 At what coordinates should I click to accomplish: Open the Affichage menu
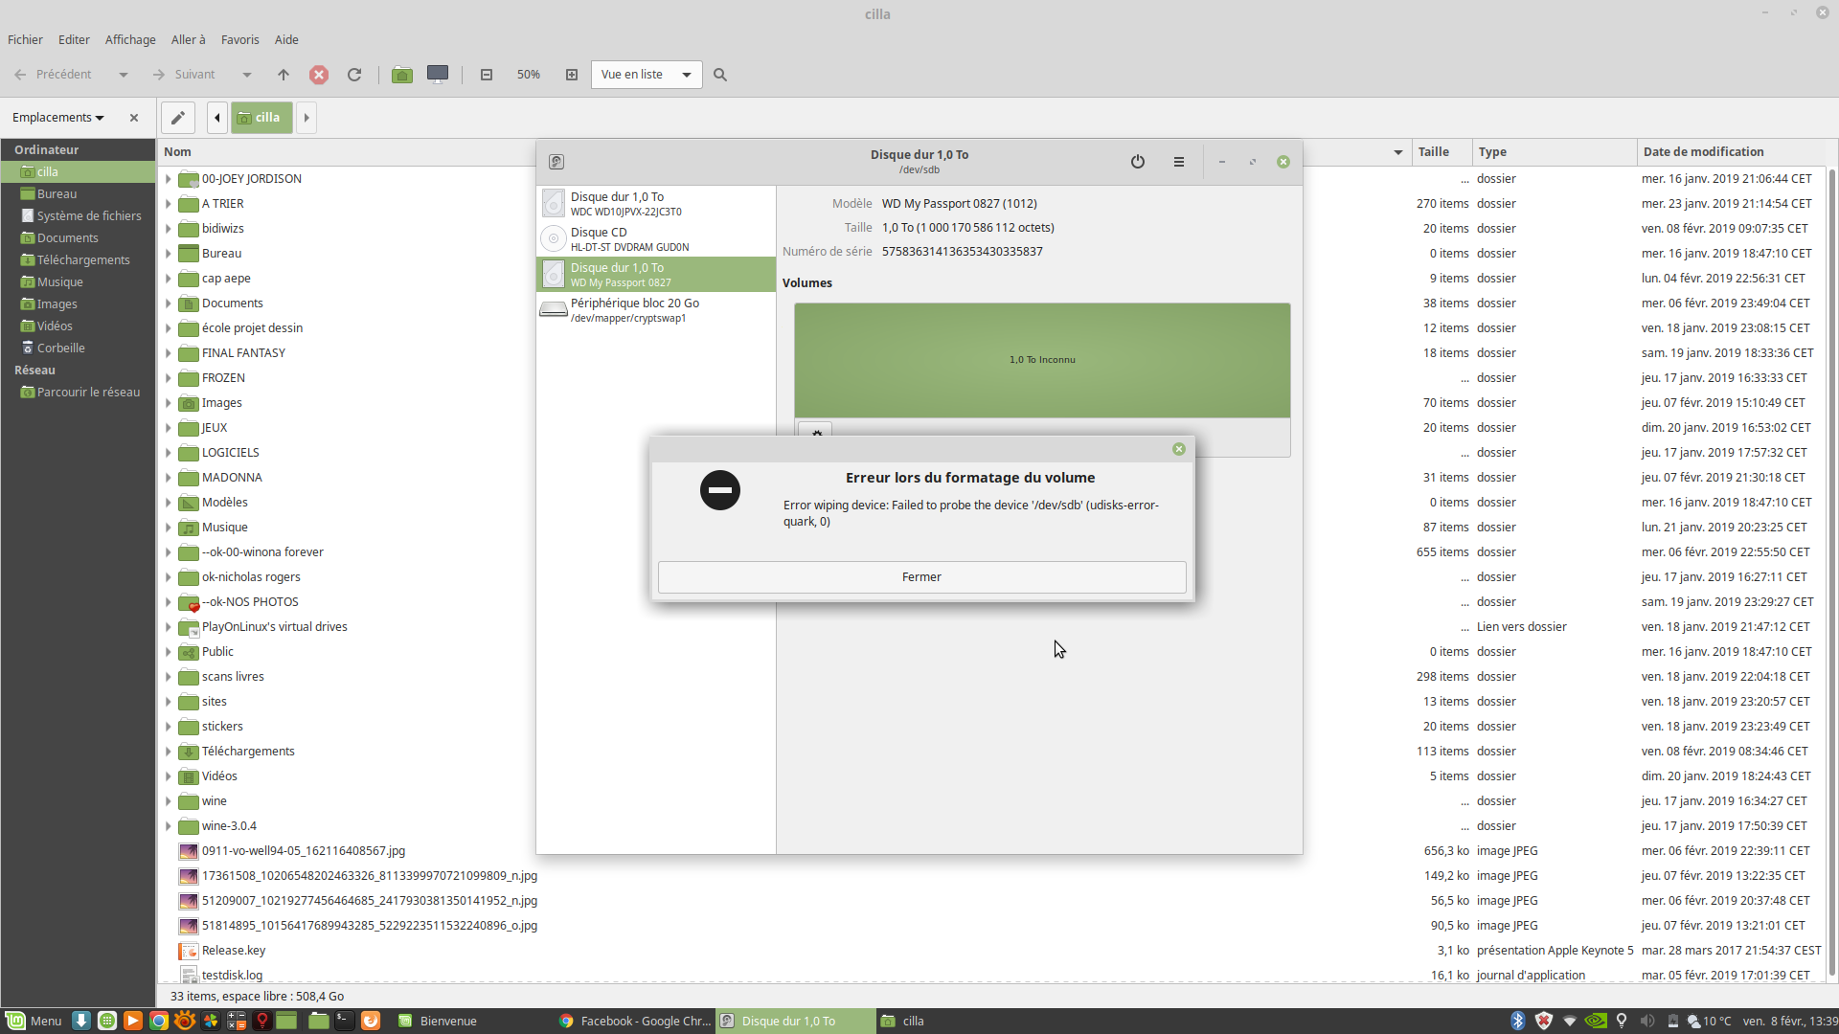click(130, 39)
